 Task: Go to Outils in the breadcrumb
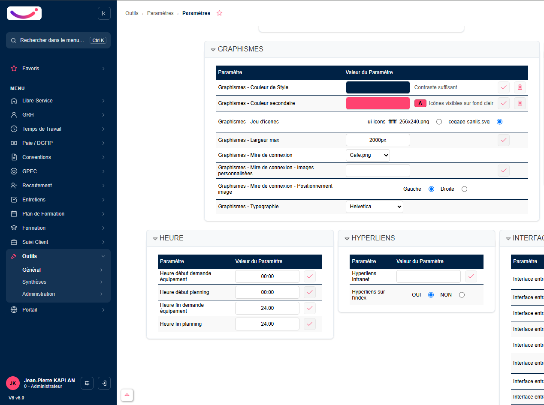(132, 13)
